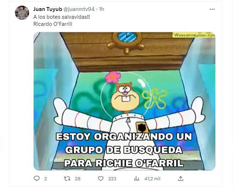Click the 47,2 mil views count

coord(152,179)
